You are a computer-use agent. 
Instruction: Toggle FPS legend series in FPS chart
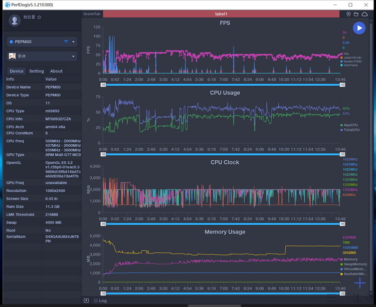point(345,54)
